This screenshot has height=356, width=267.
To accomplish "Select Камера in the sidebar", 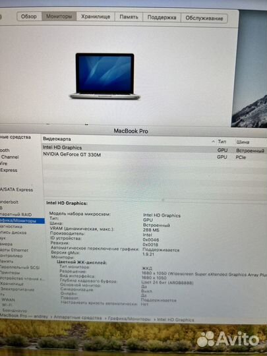I will 6,244.
